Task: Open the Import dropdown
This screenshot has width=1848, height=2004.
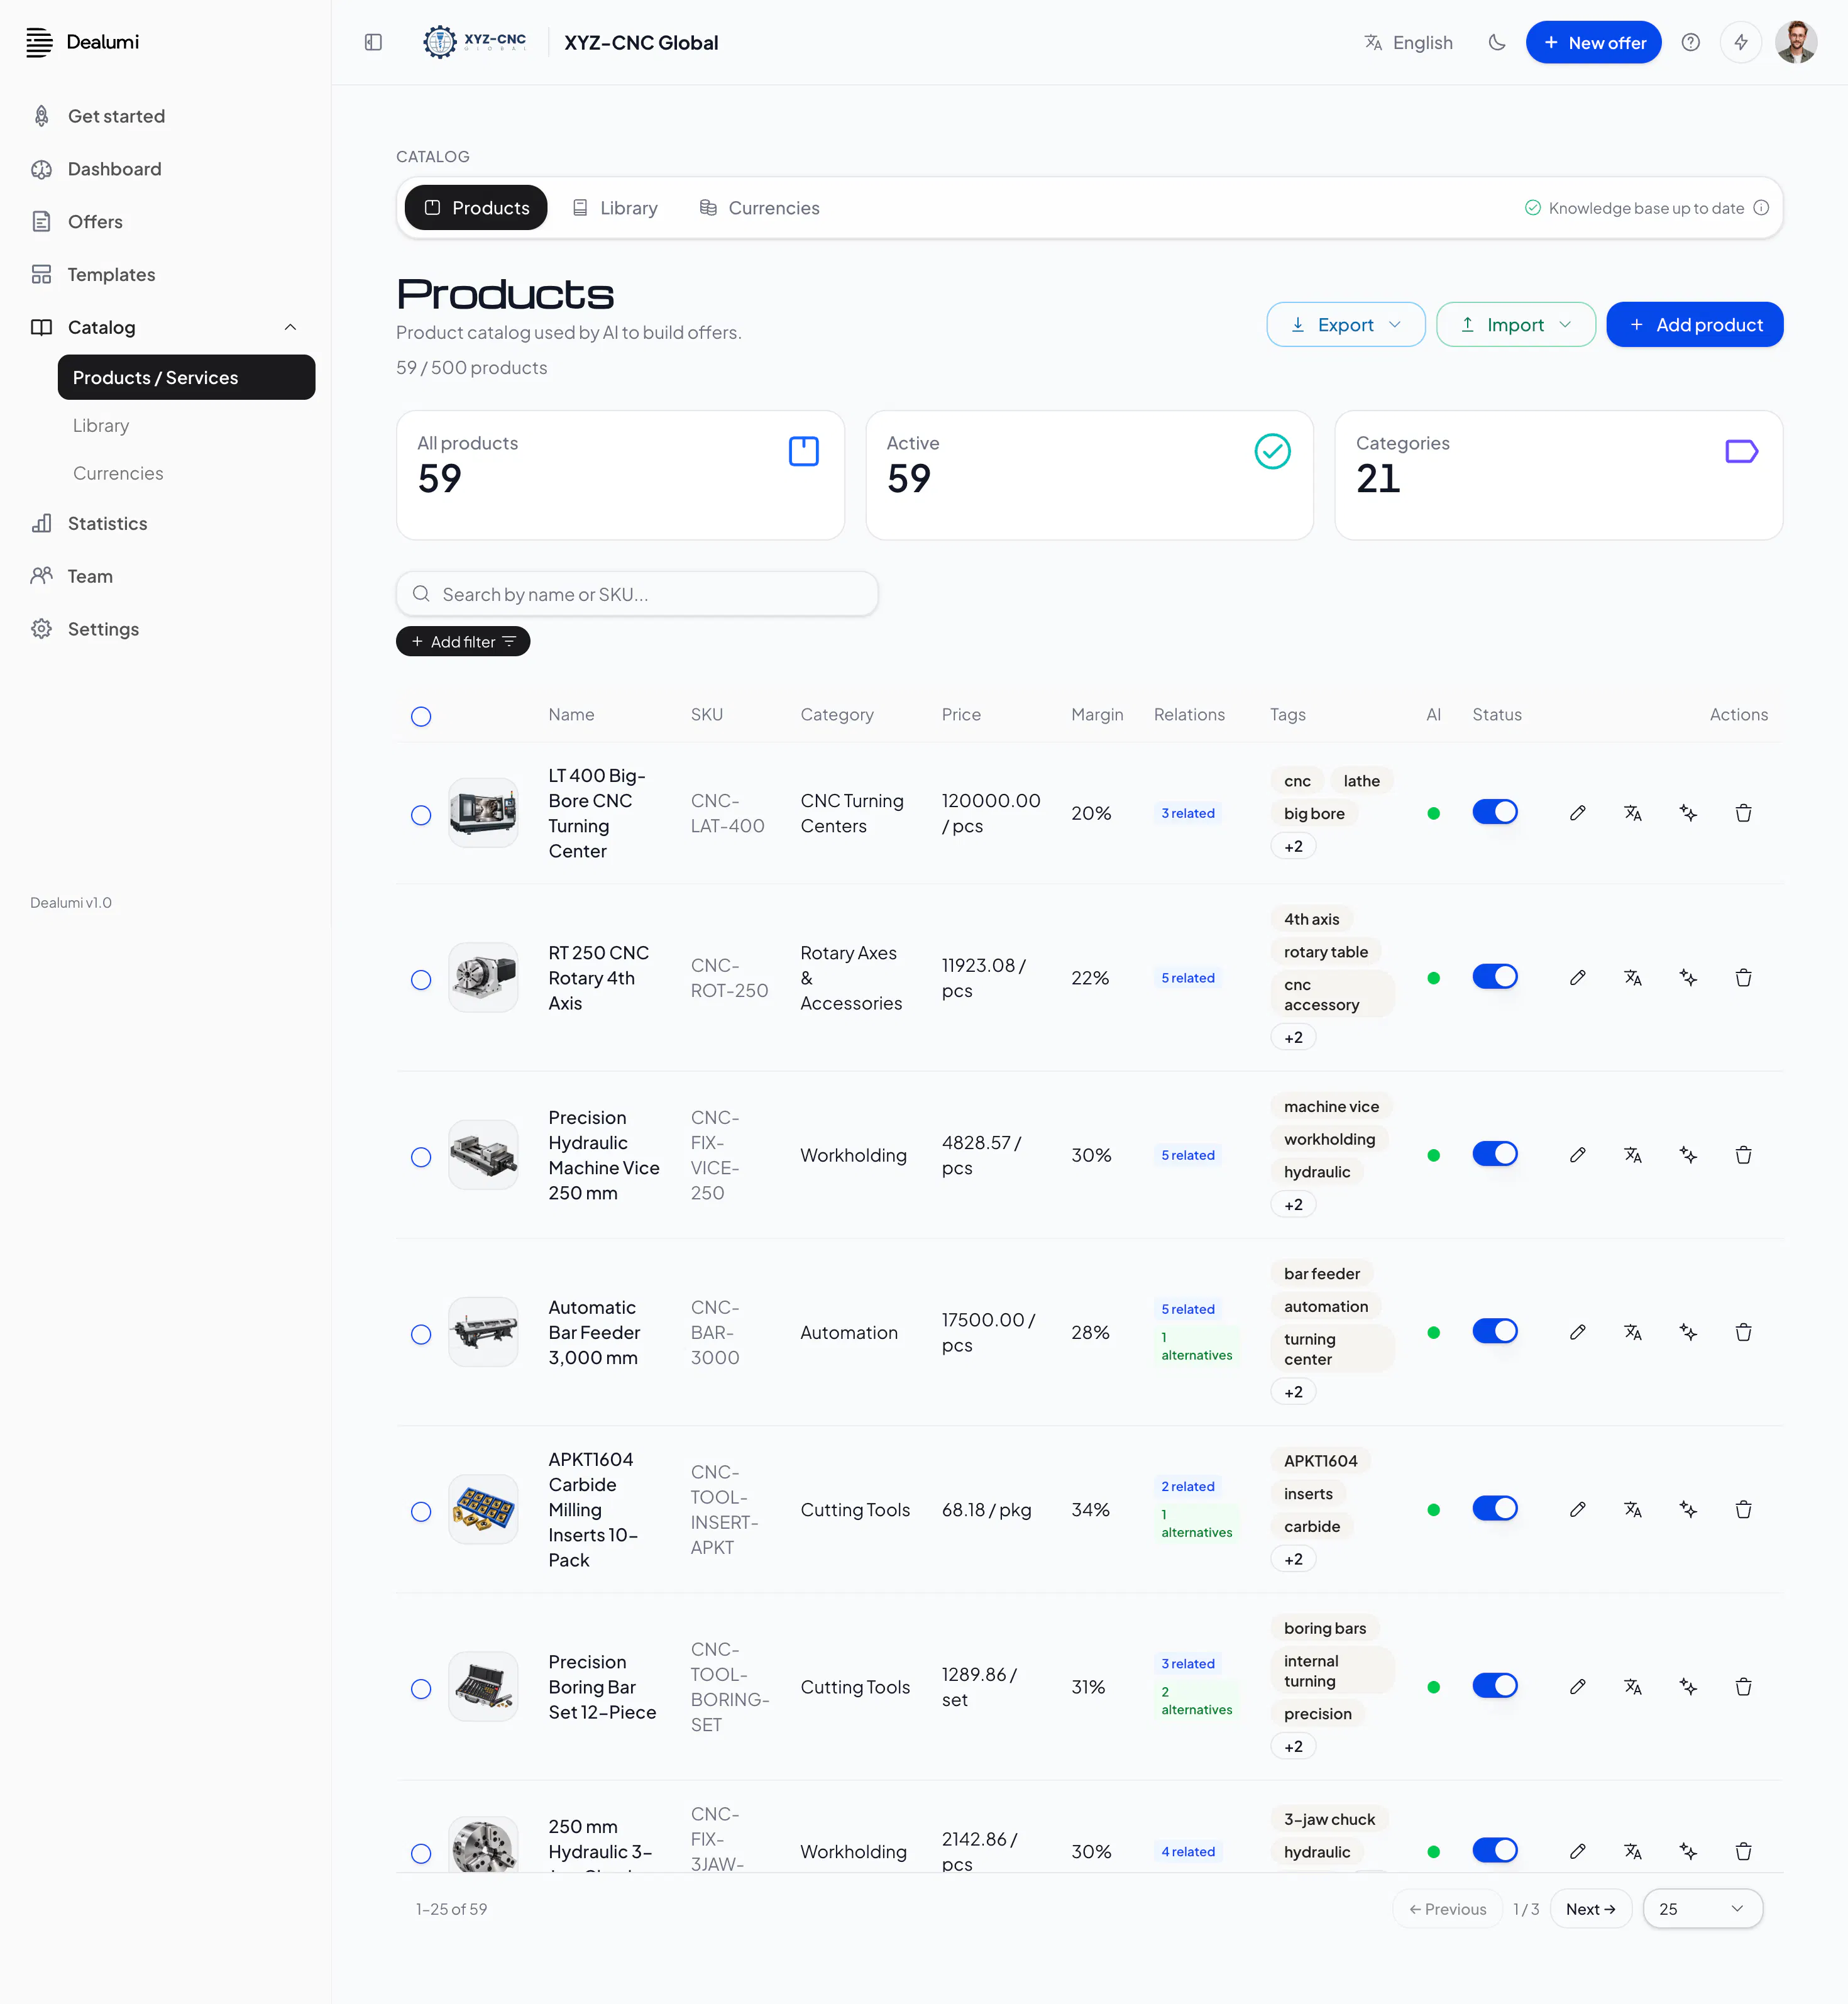Action: [x=1515, y=325]
